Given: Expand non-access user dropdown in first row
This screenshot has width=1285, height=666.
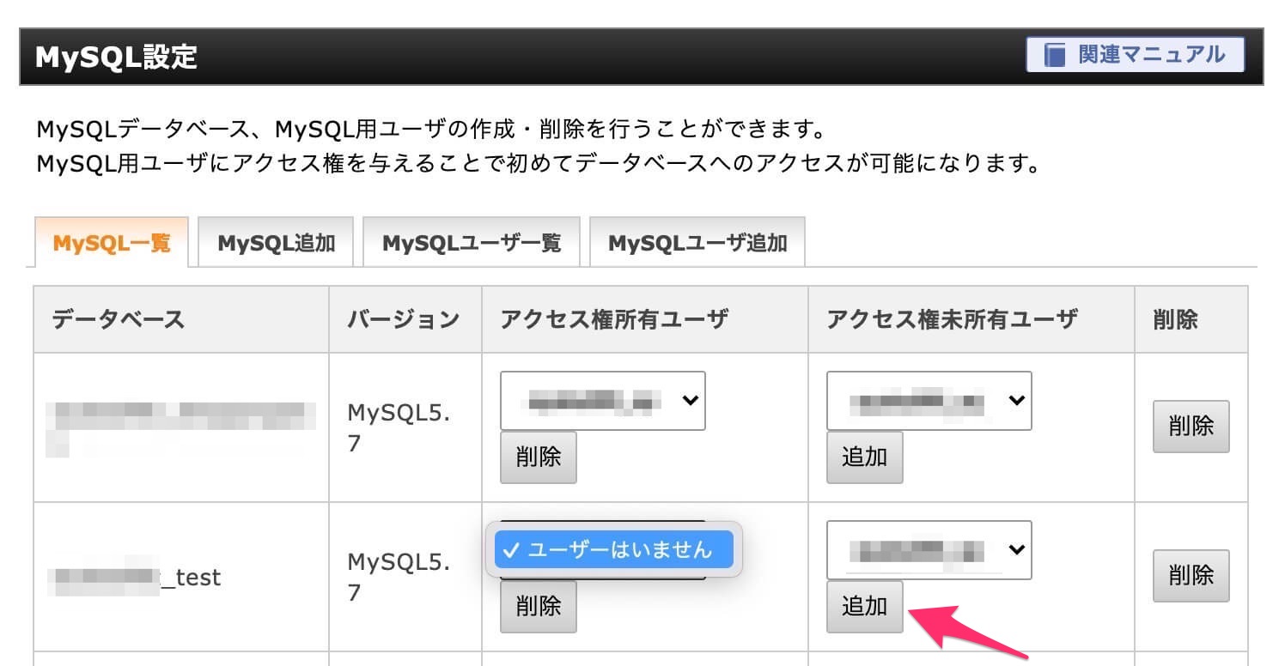Looking at the screenshot, I should pos(929,401).
